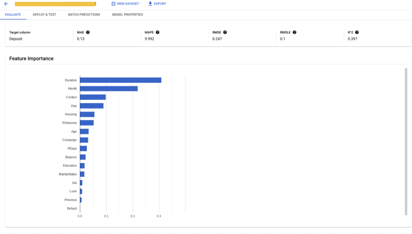Click the RMSE help icon
The width and height of the screenshot is (412, 234).
[225, 33]
